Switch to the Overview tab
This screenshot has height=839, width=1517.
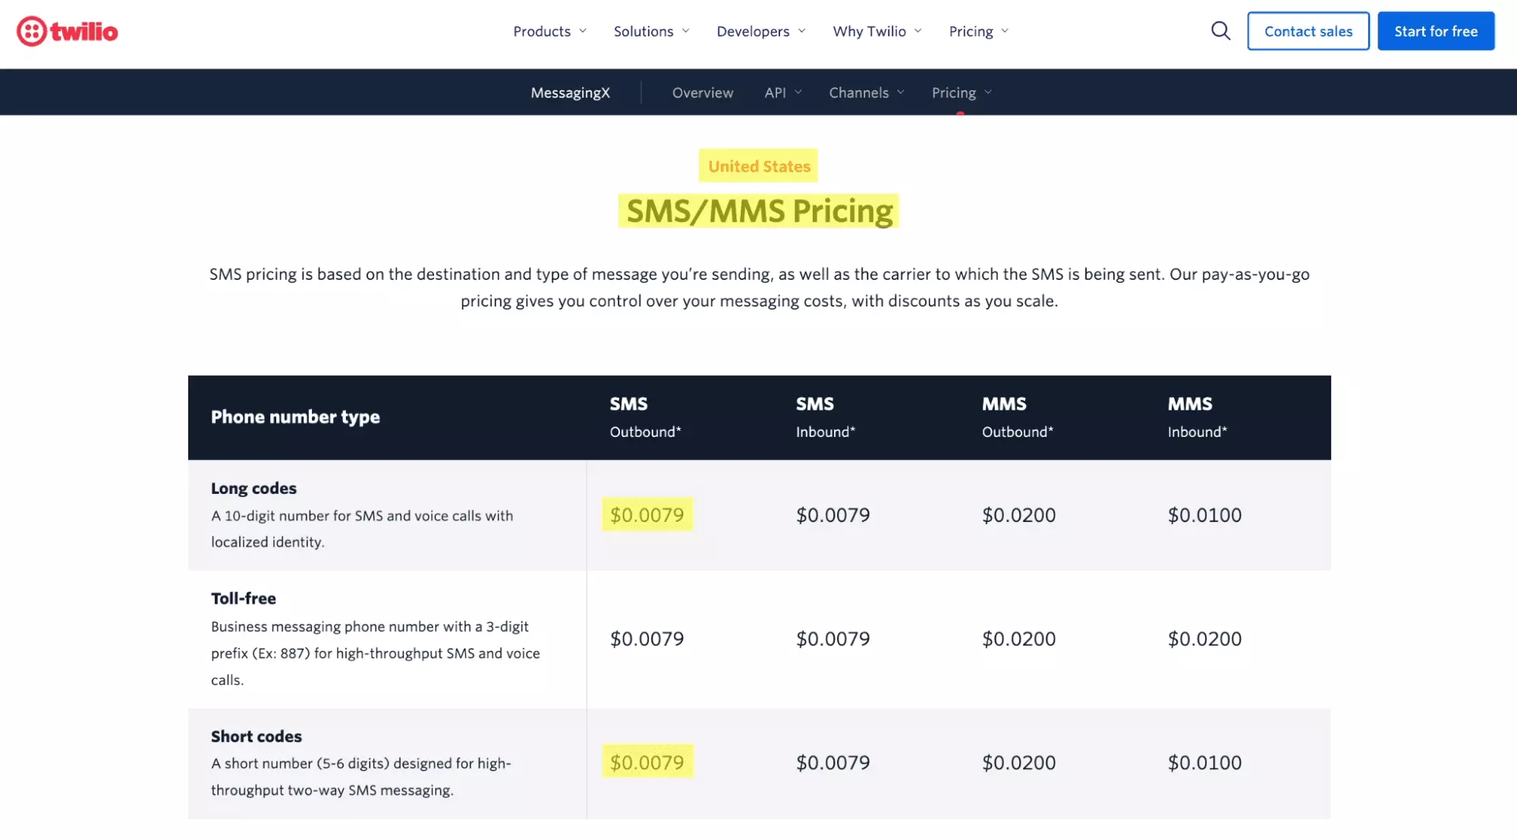[x=703, y=93]
